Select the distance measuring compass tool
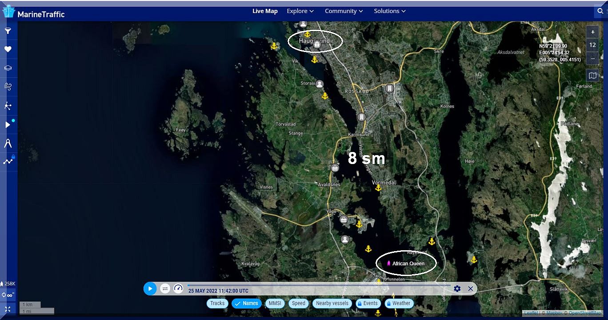The height and width of the screenshot is (320, 608). click(x=8, y=143)
